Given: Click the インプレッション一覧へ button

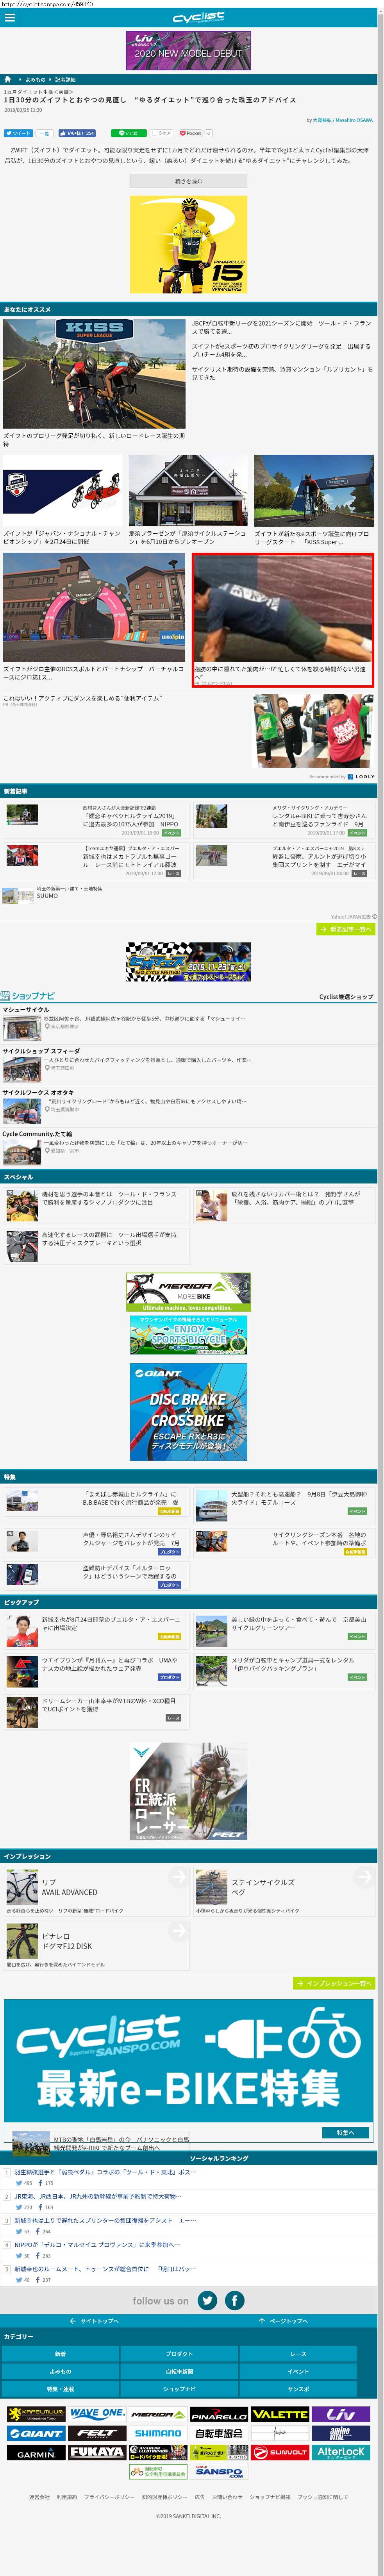Looking at the screenshot, I should (x=334, y=1983).
